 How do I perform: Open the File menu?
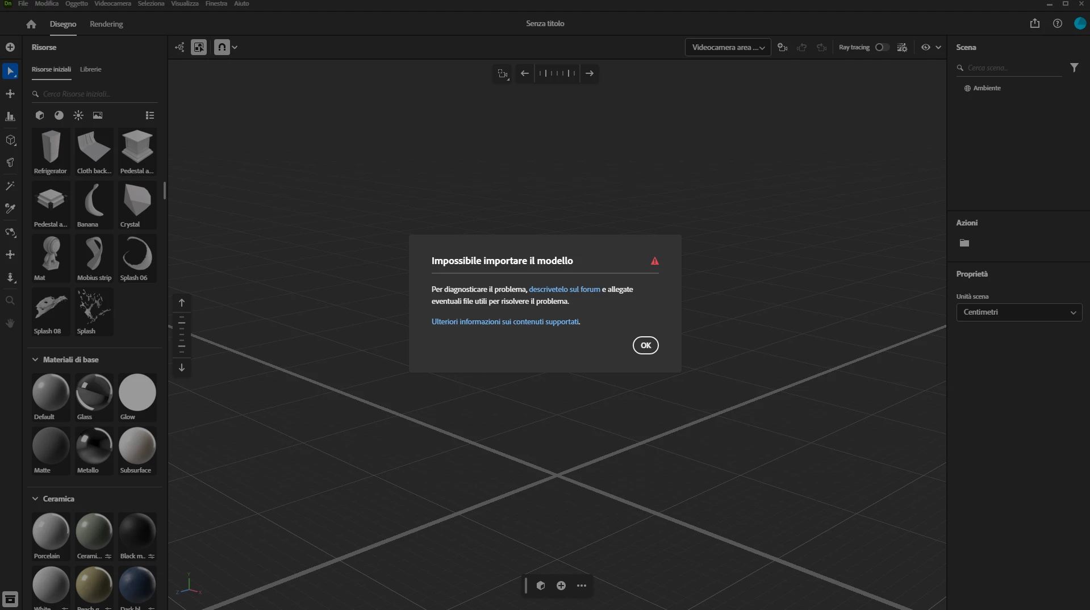click(23, 3)
